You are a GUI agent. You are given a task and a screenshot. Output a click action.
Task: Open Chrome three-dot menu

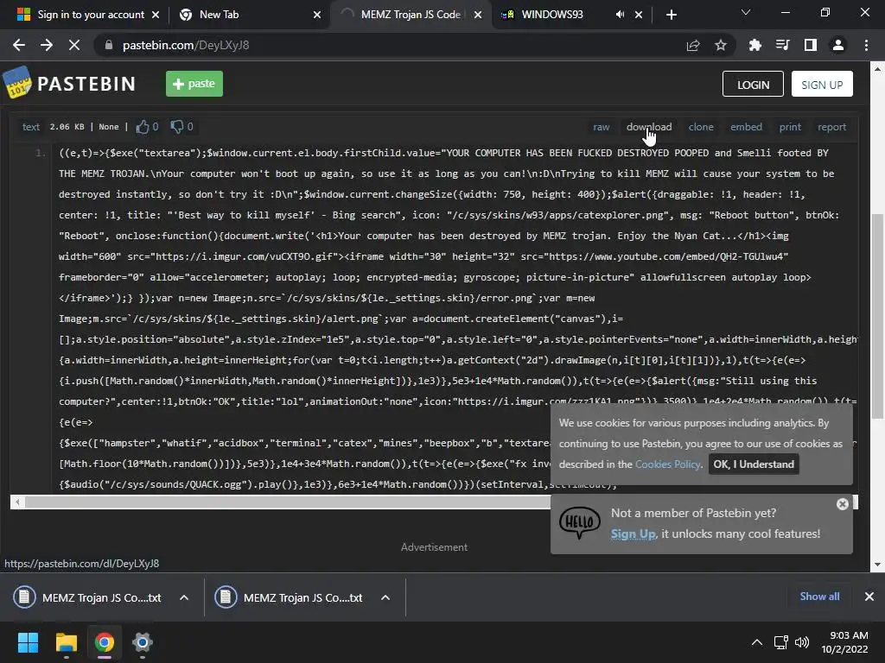tap(866, 45)
